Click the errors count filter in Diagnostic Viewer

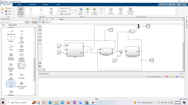click(167, 77)
